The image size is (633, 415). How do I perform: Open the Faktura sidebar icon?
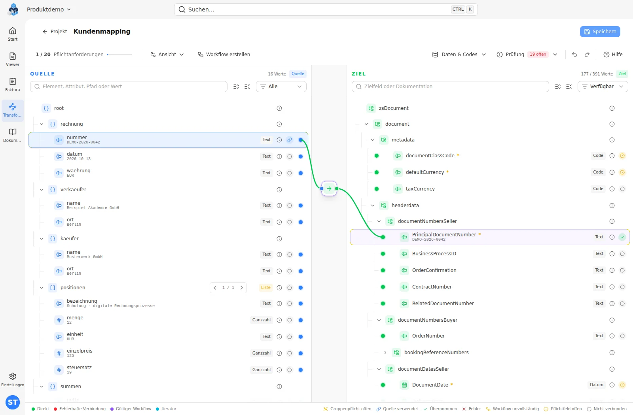[x=13, y=85]
